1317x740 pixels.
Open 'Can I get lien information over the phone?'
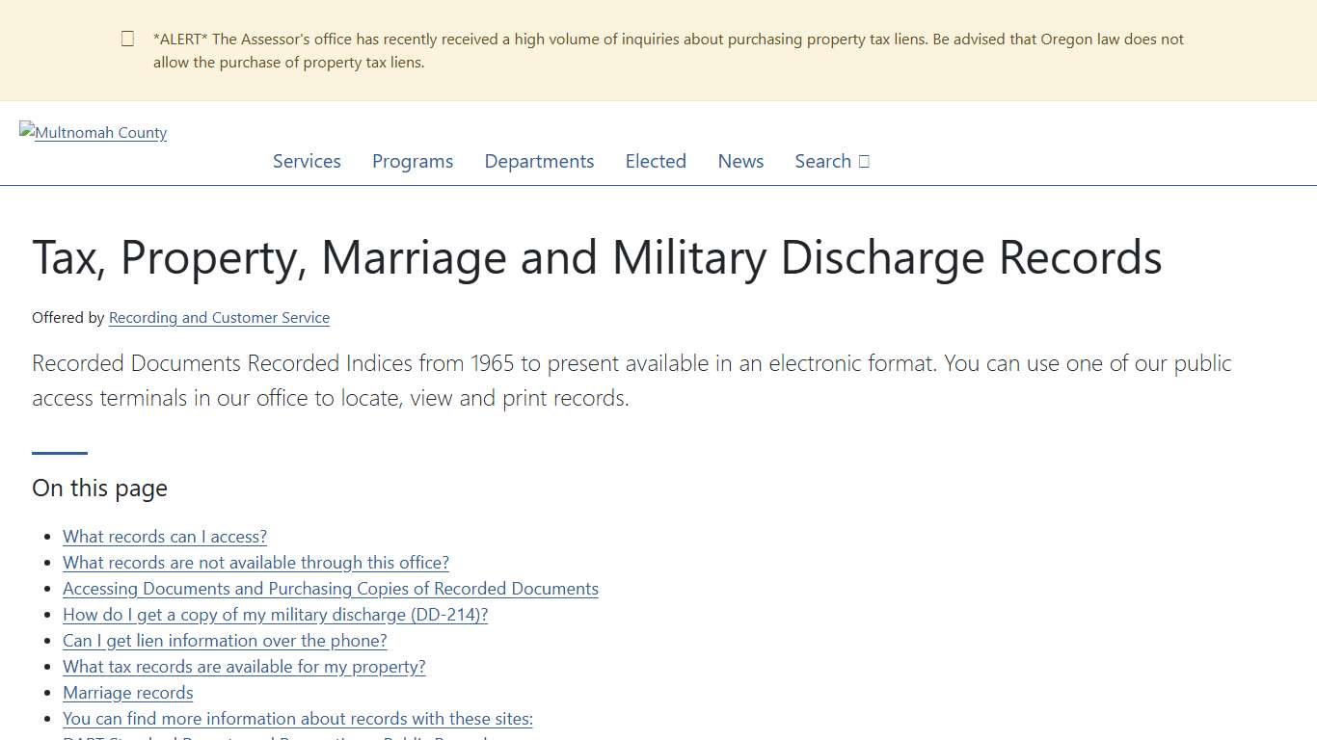224,640
